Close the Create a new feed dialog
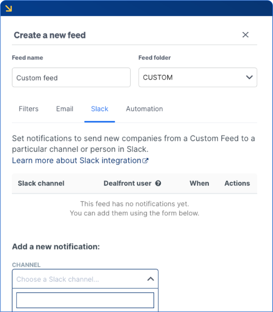273x312 pixels. [245, 35]
